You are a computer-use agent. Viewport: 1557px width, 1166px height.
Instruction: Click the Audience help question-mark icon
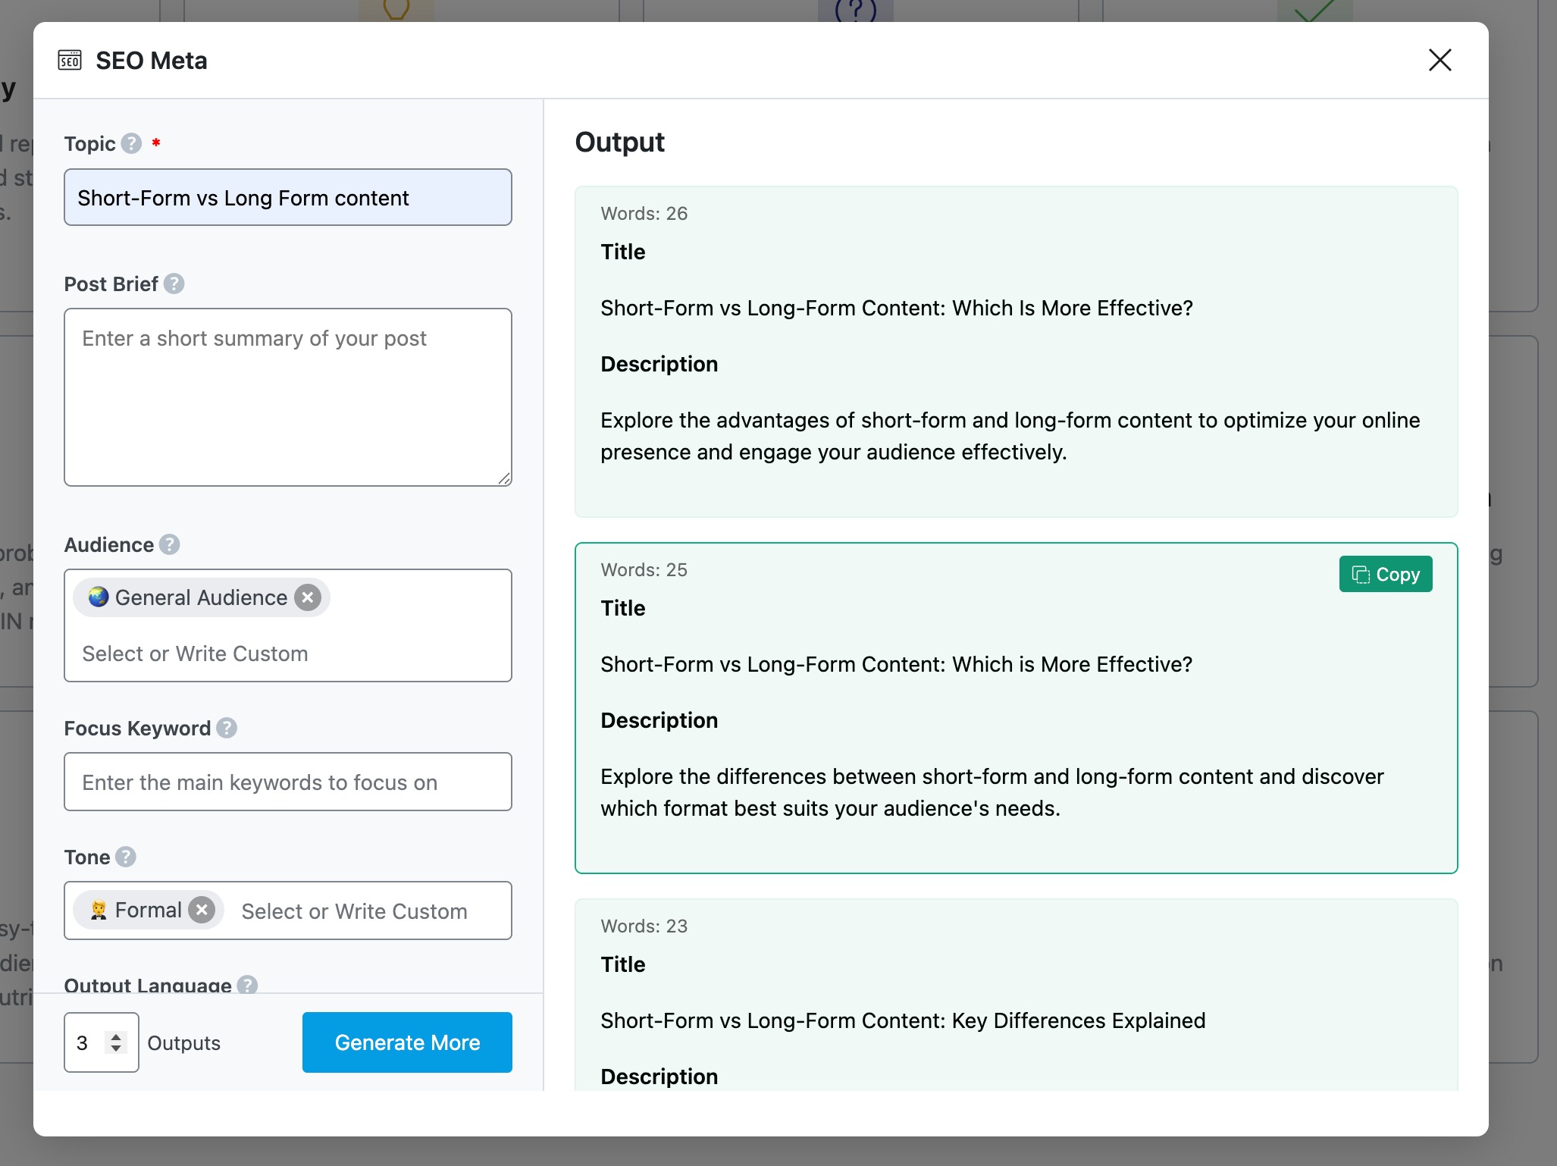click(x=170, y=544)
